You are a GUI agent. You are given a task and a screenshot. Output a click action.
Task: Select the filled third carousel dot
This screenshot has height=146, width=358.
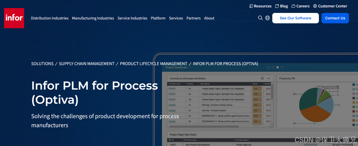coord(278,67)
